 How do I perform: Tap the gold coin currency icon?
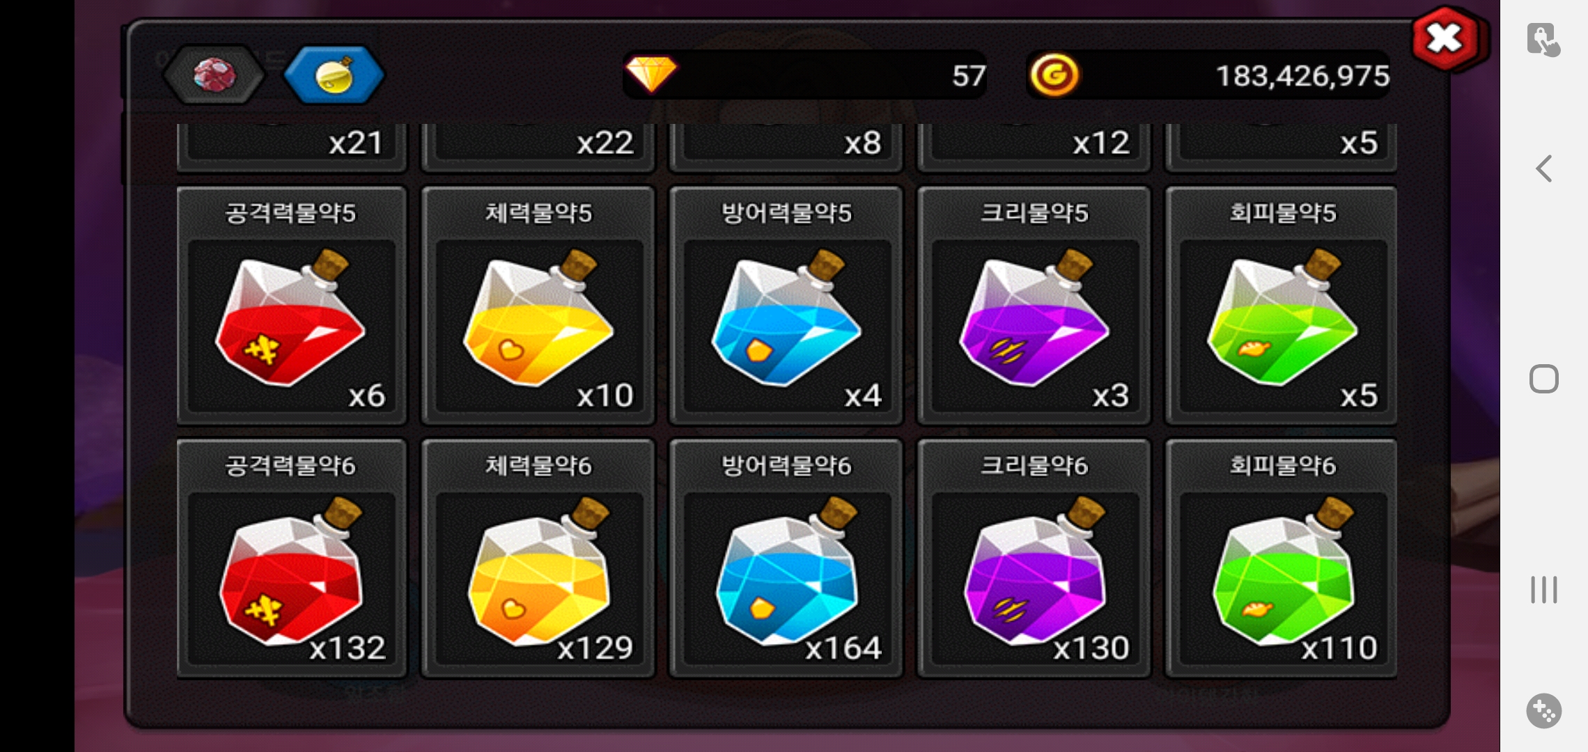click(1054, 75)
